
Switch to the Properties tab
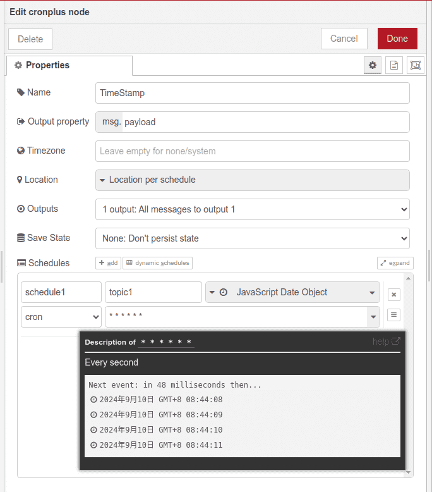tap(69, 66)
